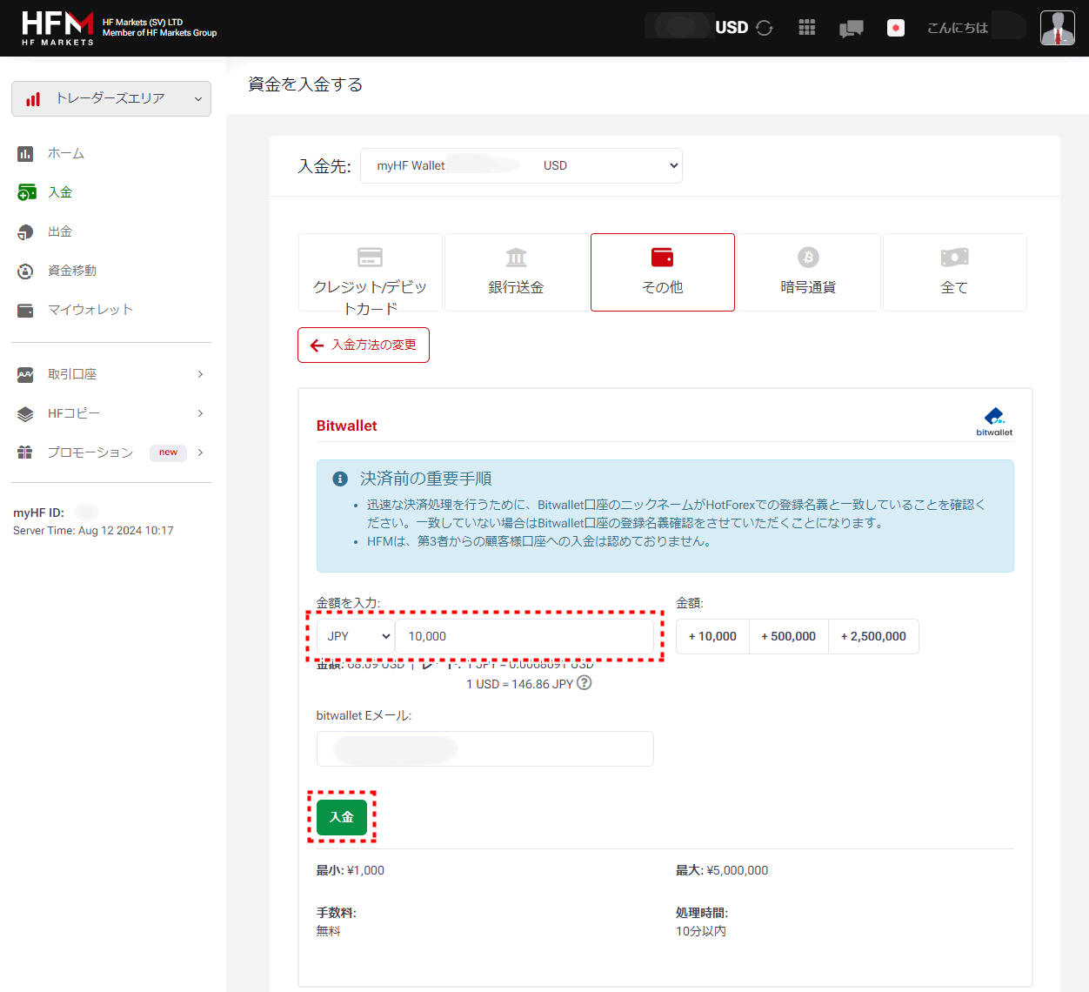Open ホーム in the sidebar
The height and width of the screenshot is (992, 1089).
66,154
